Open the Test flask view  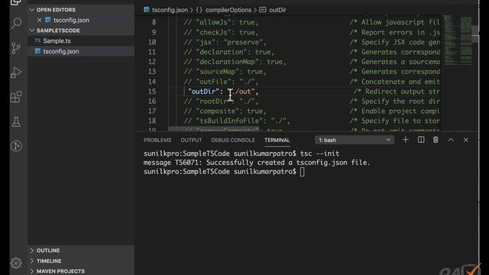16,121
